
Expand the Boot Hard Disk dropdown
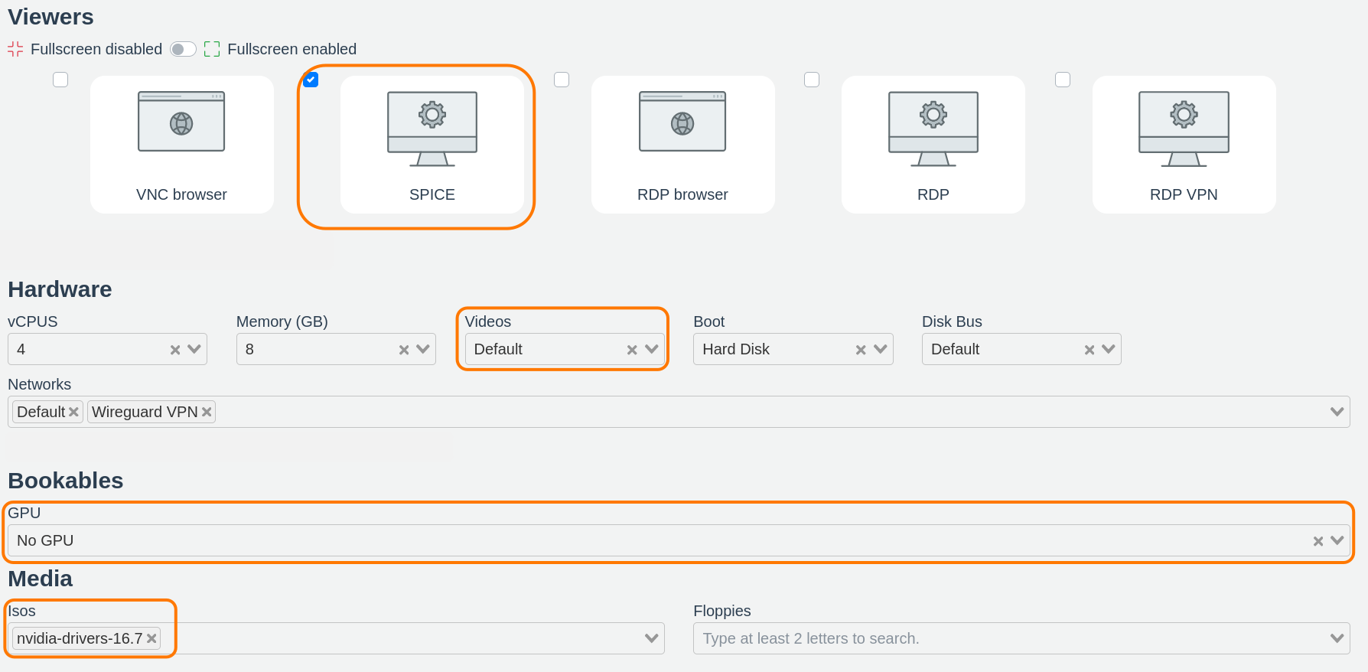point(881,349)
